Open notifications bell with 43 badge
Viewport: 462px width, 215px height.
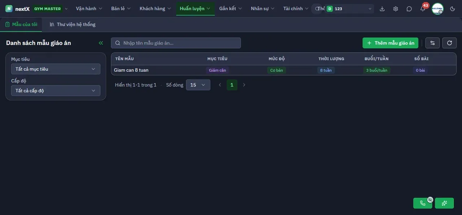point(423,9)
